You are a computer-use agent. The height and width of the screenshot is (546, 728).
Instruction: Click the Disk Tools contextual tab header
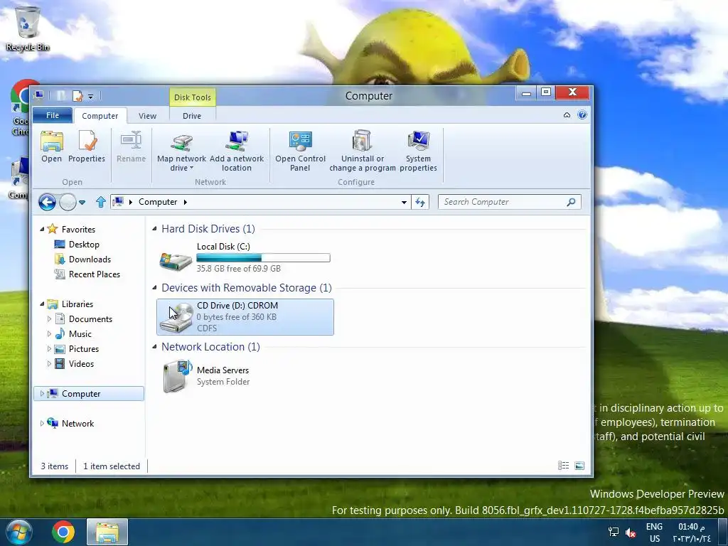pos(193,97)
